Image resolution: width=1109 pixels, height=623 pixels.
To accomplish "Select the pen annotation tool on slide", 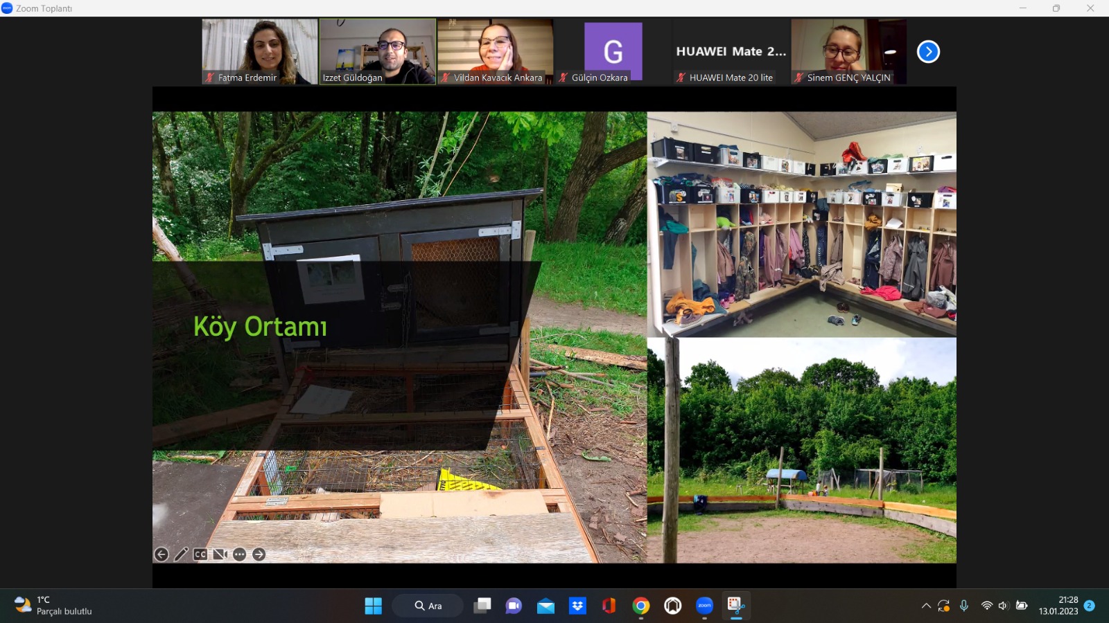I will (181, 554).
